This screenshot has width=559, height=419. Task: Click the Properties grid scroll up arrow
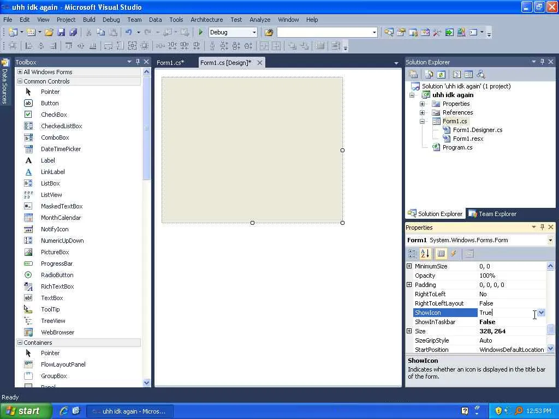click(x=550, y=266)
